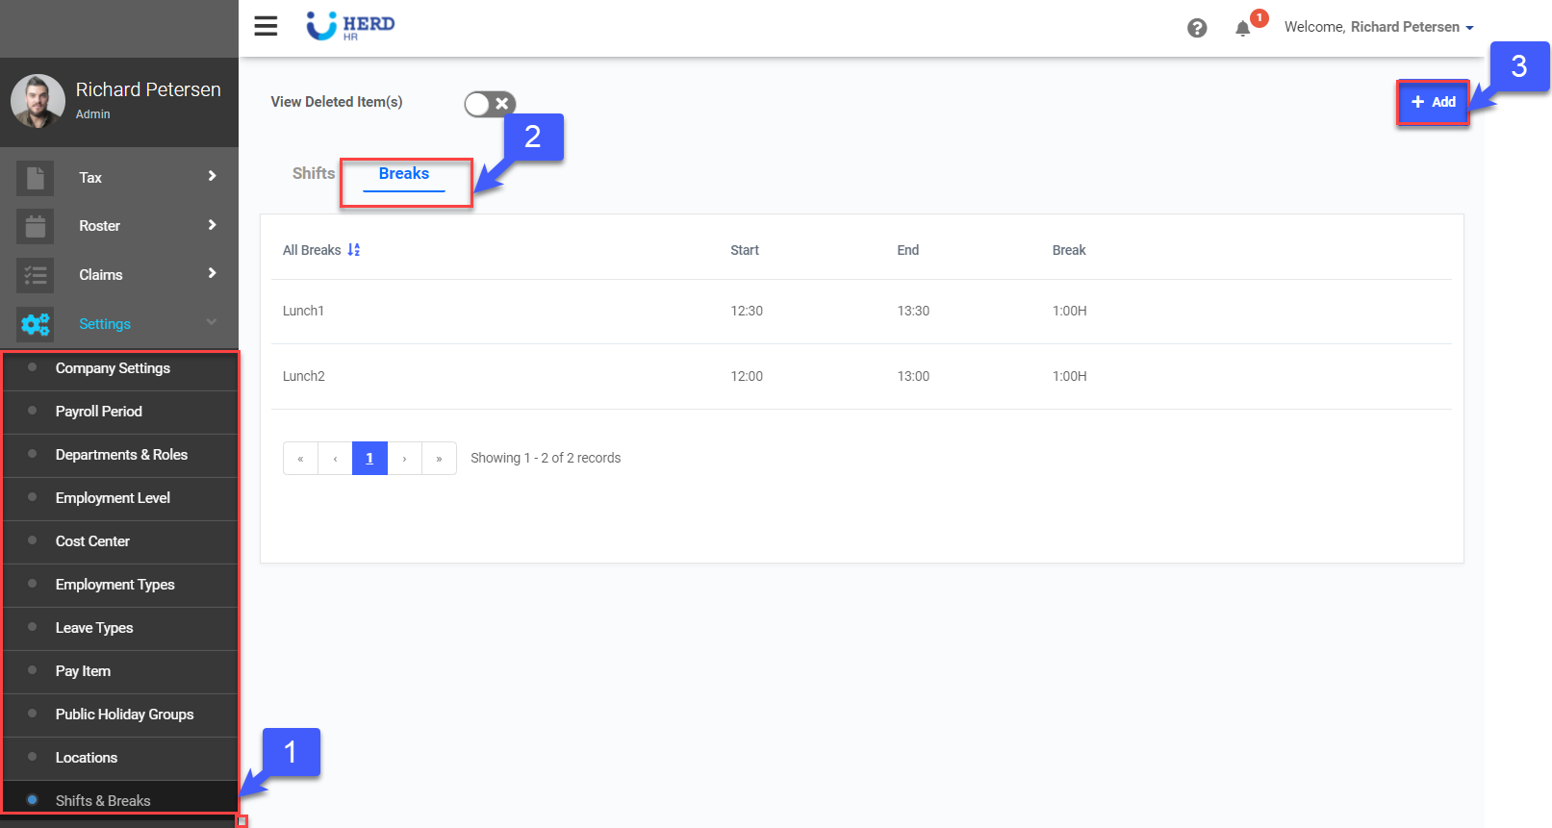This screenshot has height=828, width=1552.
Task: Open the Lunch1 break row
Action: click(x=304, y=311)
